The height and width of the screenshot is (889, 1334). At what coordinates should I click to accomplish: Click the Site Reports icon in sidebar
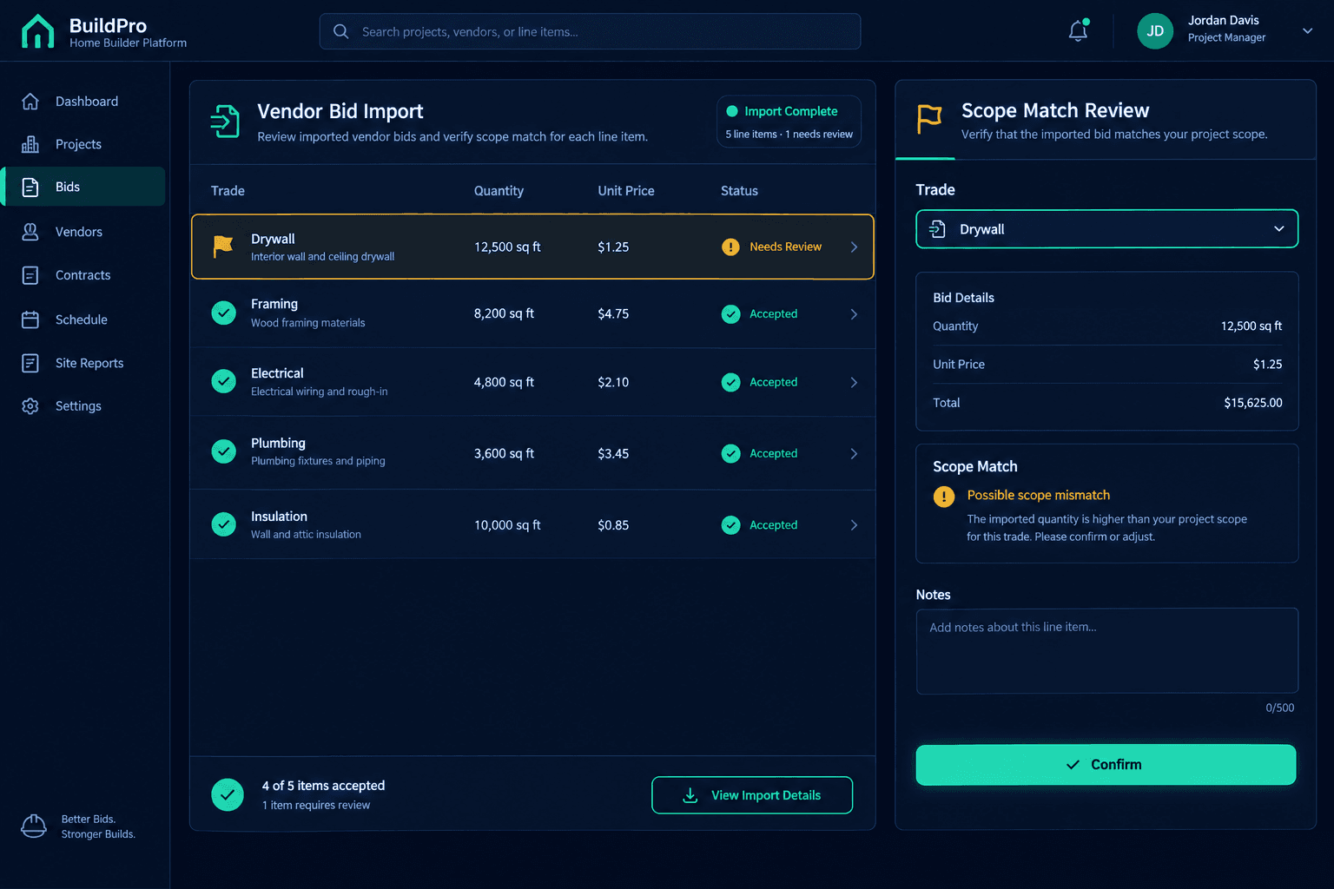30,363
